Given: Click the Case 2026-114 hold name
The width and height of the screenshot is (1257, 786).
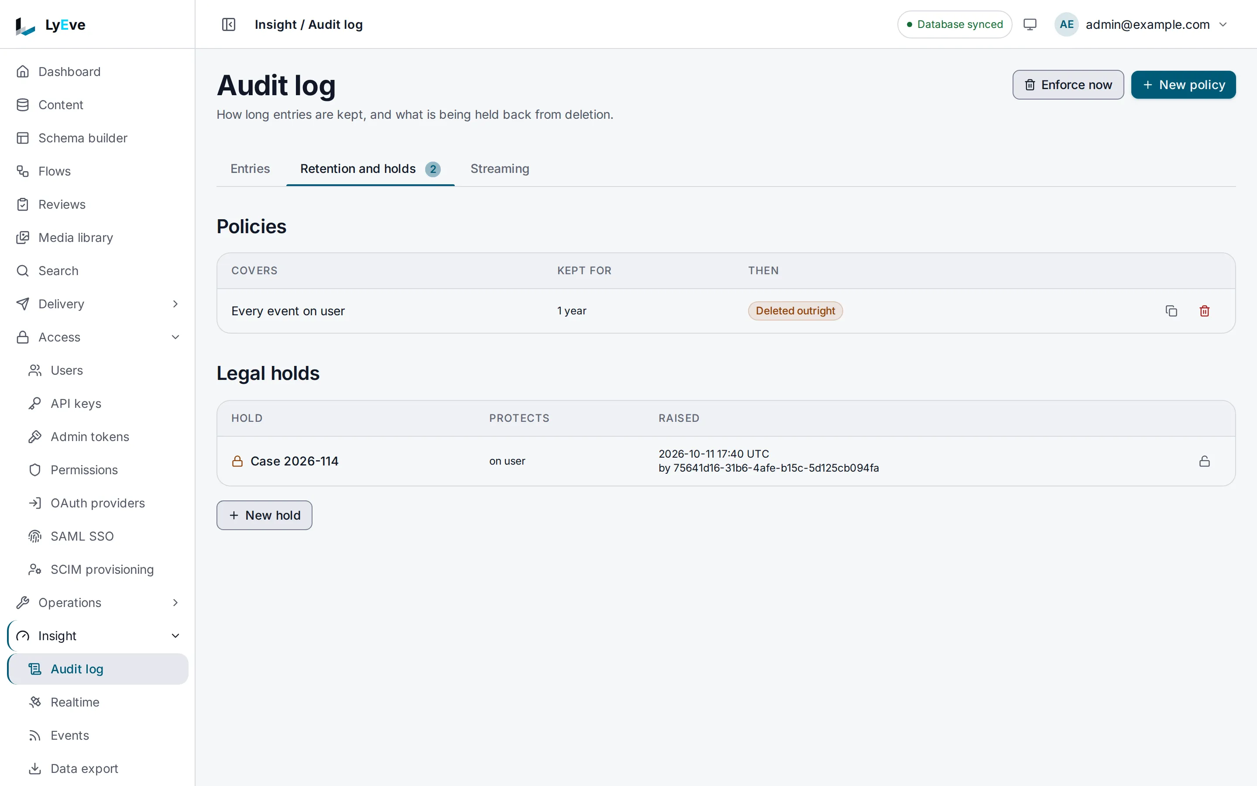Looking at the screenshot, I should pyautogui.click(x=294, y=461).
